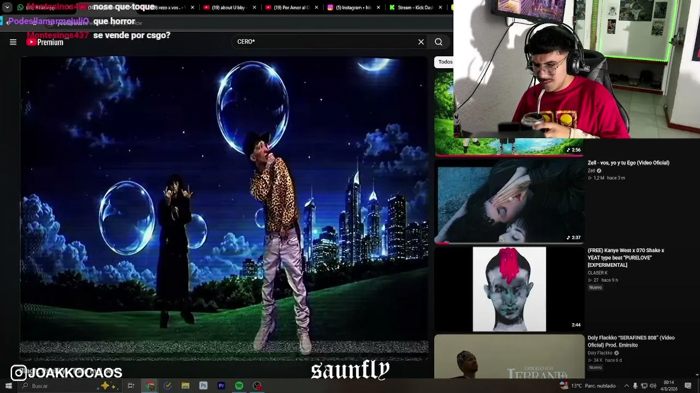Viewport: 700px width, 393px height.
Task: Close the 'Stream - Kick Dash' tab
Action: point(440,8)
